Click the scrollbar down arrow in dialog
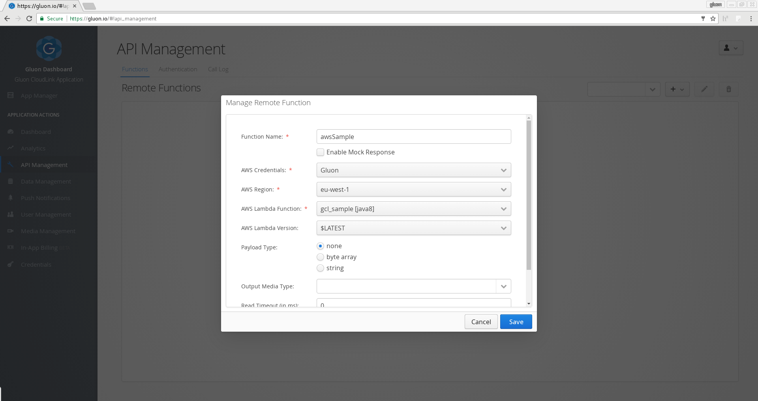 (529, 304)
